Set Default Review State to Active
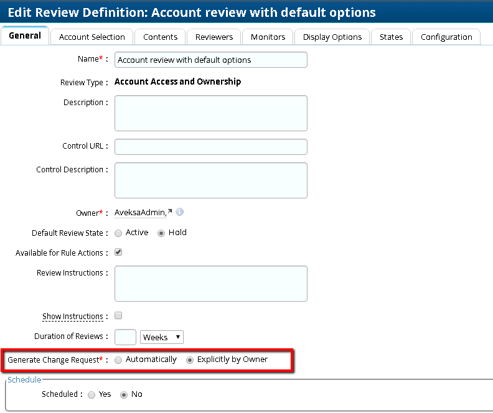493x413 pixels. click(118, 233)
